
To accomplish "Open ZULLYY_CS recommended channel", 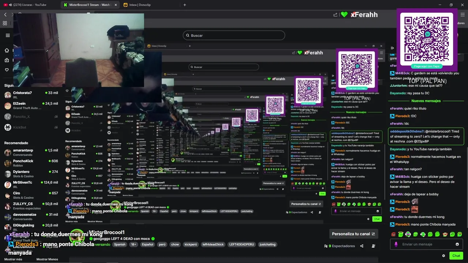I will tap(31, 206).
